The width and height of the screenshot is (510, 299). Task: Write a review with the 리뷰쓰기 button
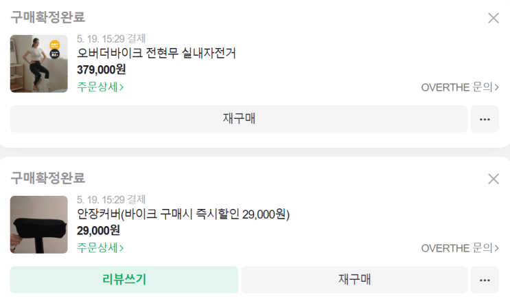click(x=124, y=280)
